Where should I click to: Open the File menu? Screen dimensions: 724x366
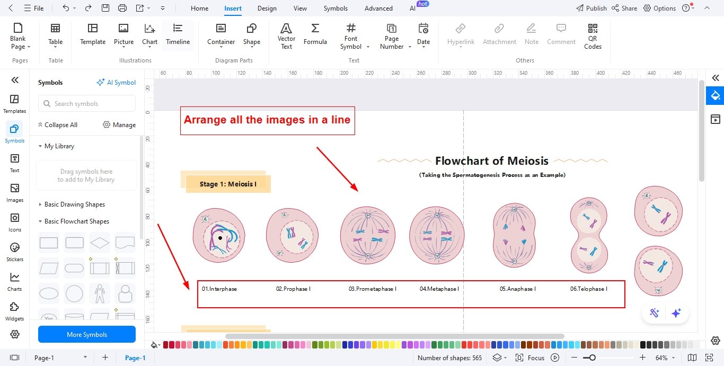(x=34, y=8)
